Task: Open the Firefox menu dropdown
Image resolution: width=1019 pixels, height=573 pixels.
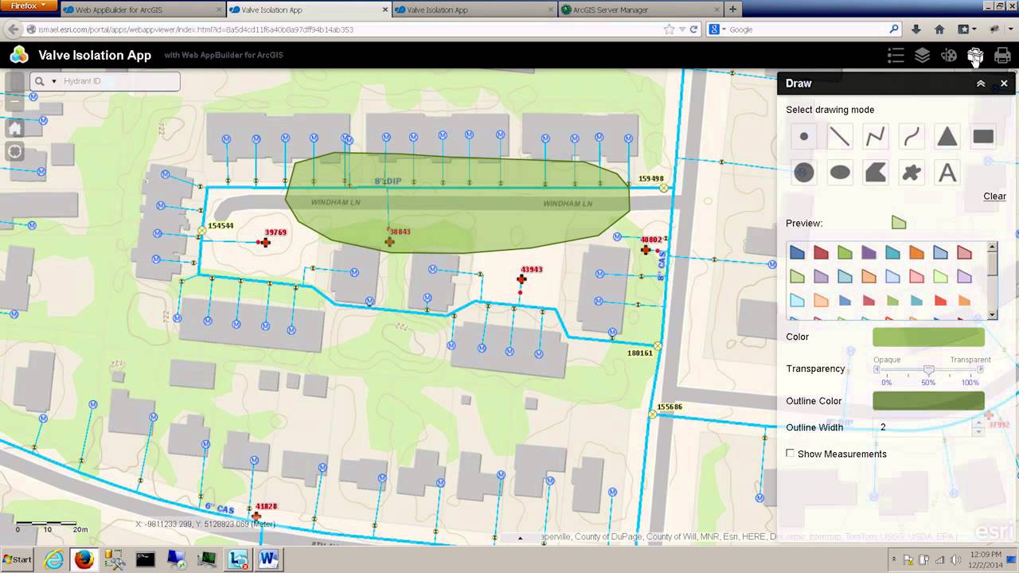Action: (29, 6)
